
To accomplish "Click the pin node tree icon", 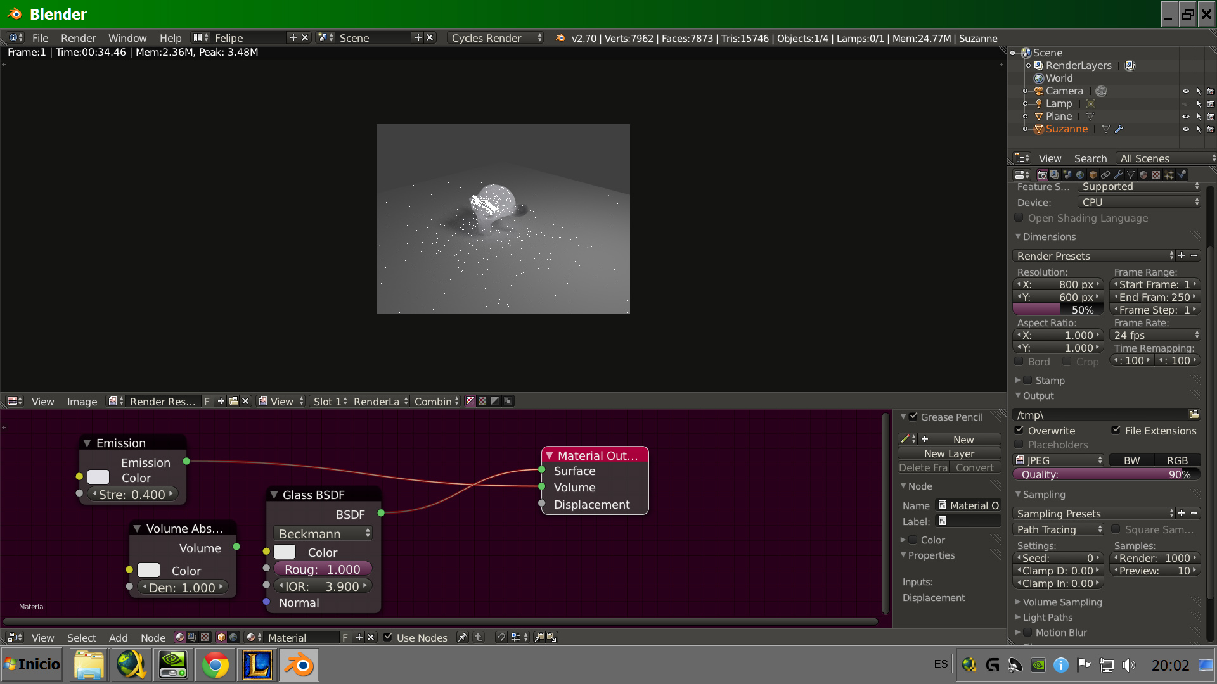I will [x=463, y=637].
